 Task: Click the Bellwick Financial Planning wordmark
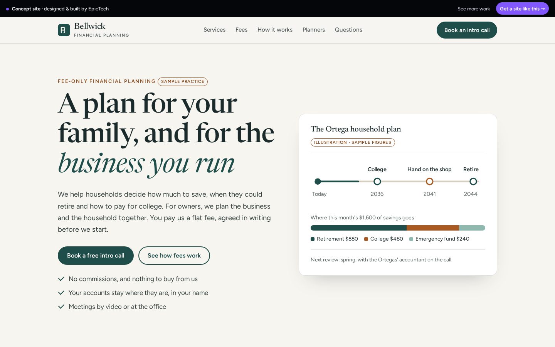coord(101,30)
